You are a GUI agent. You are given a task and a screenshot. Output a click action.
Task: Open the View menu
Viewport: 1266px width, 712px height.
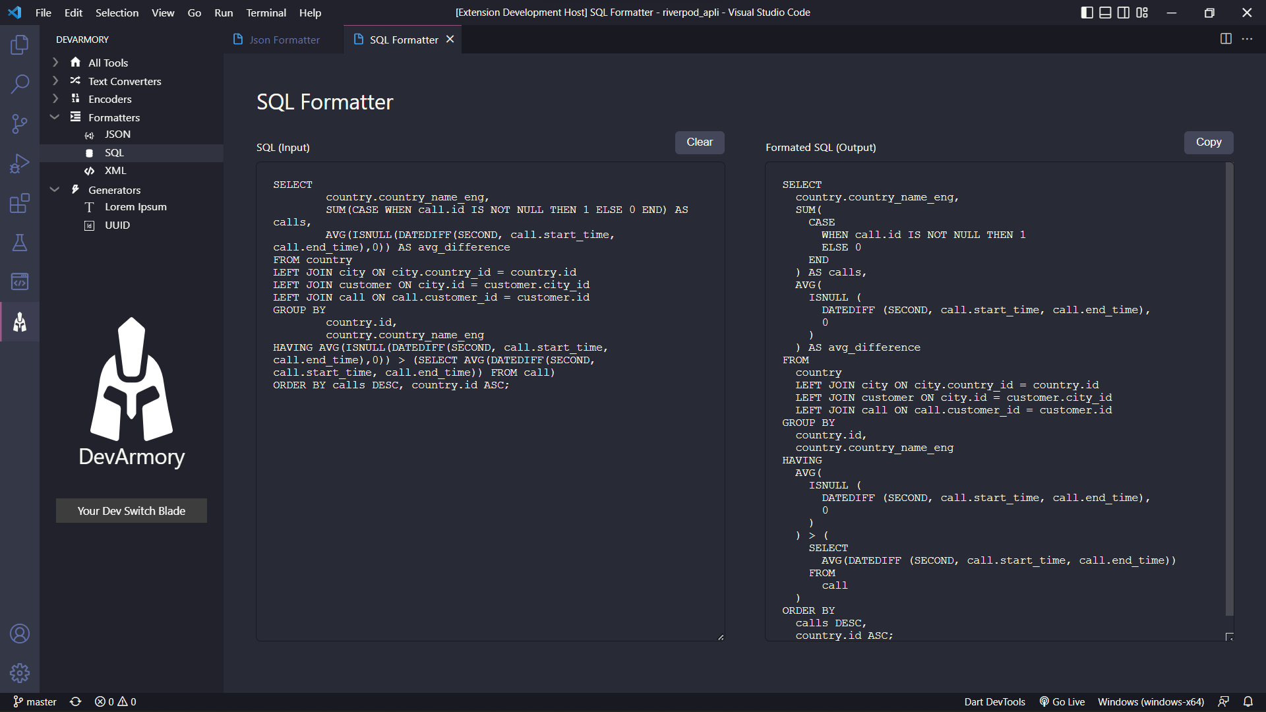click(163, 13)
